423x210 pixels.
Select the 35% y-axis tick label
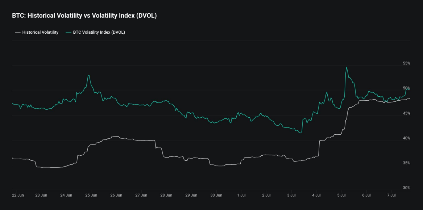[406, 163]
